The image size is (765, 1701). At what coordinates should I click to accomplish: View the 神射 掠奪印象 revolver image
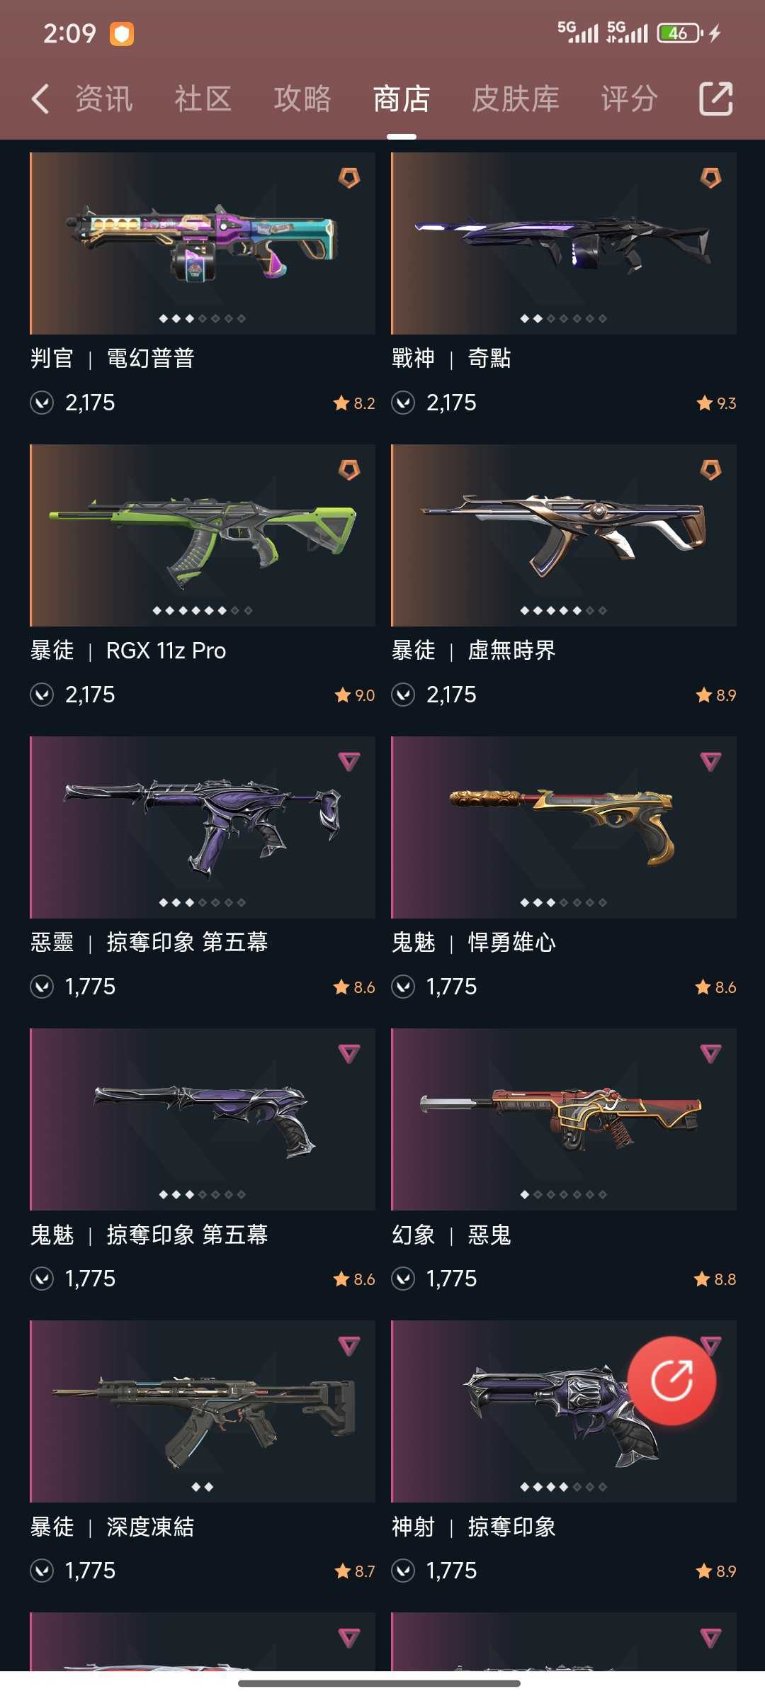pos(564,1411)
